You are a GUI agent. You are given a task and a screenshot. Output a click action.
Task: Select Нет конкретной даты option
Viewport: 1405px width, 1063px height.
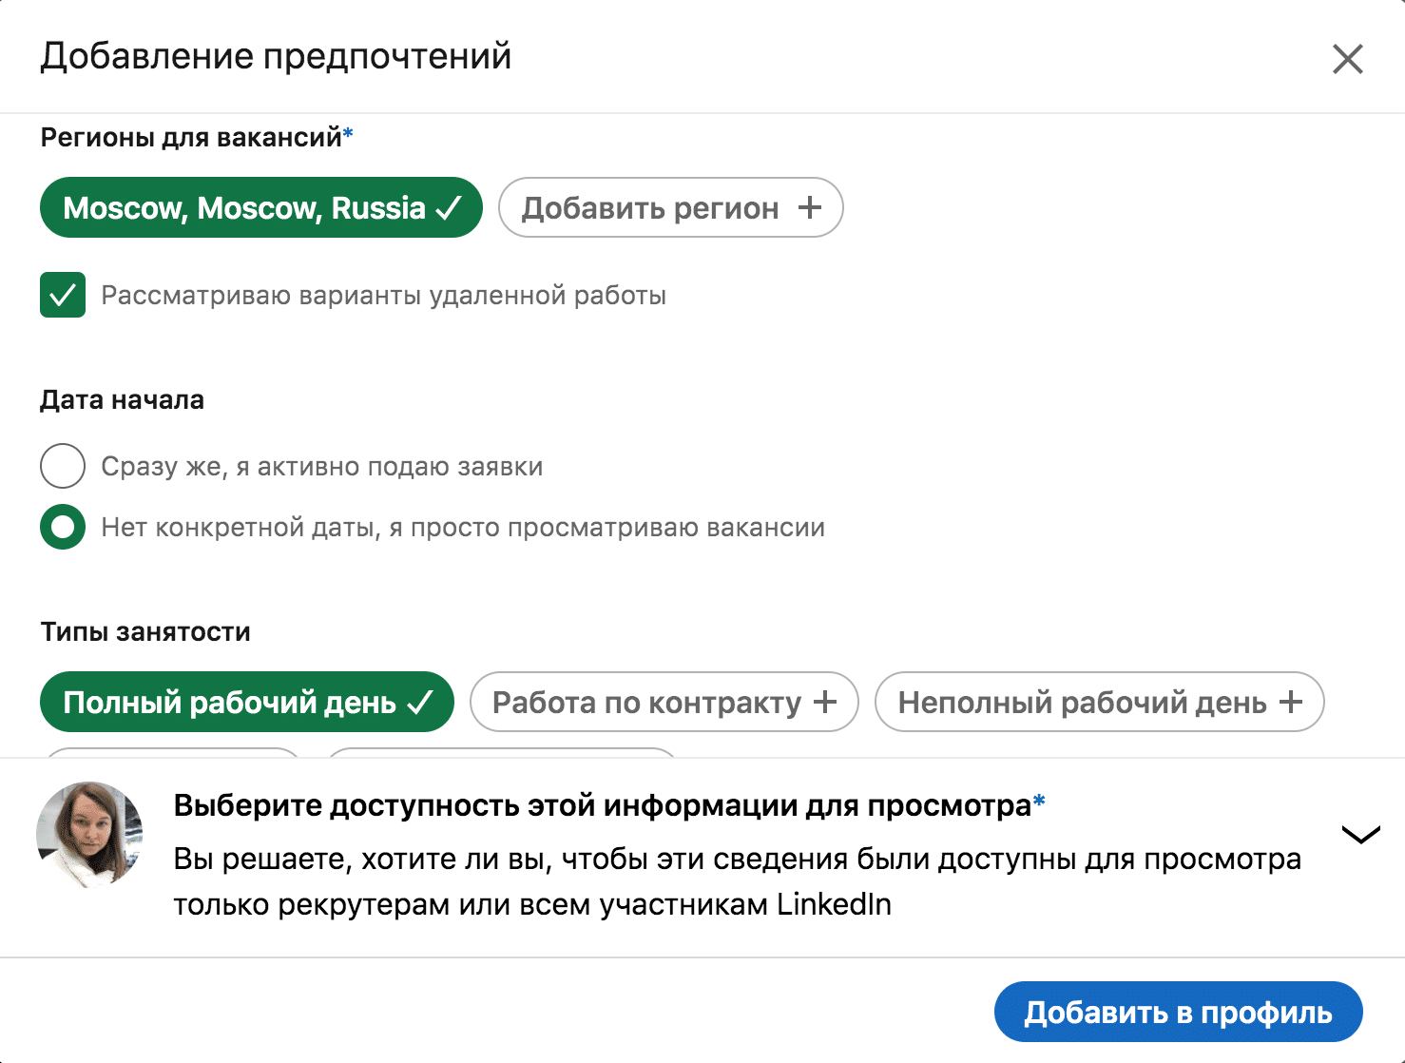[x=63, y=527]
